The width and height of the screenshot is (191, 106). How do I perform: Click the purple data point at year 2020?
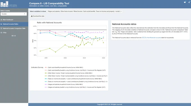(x=104, y=32)
